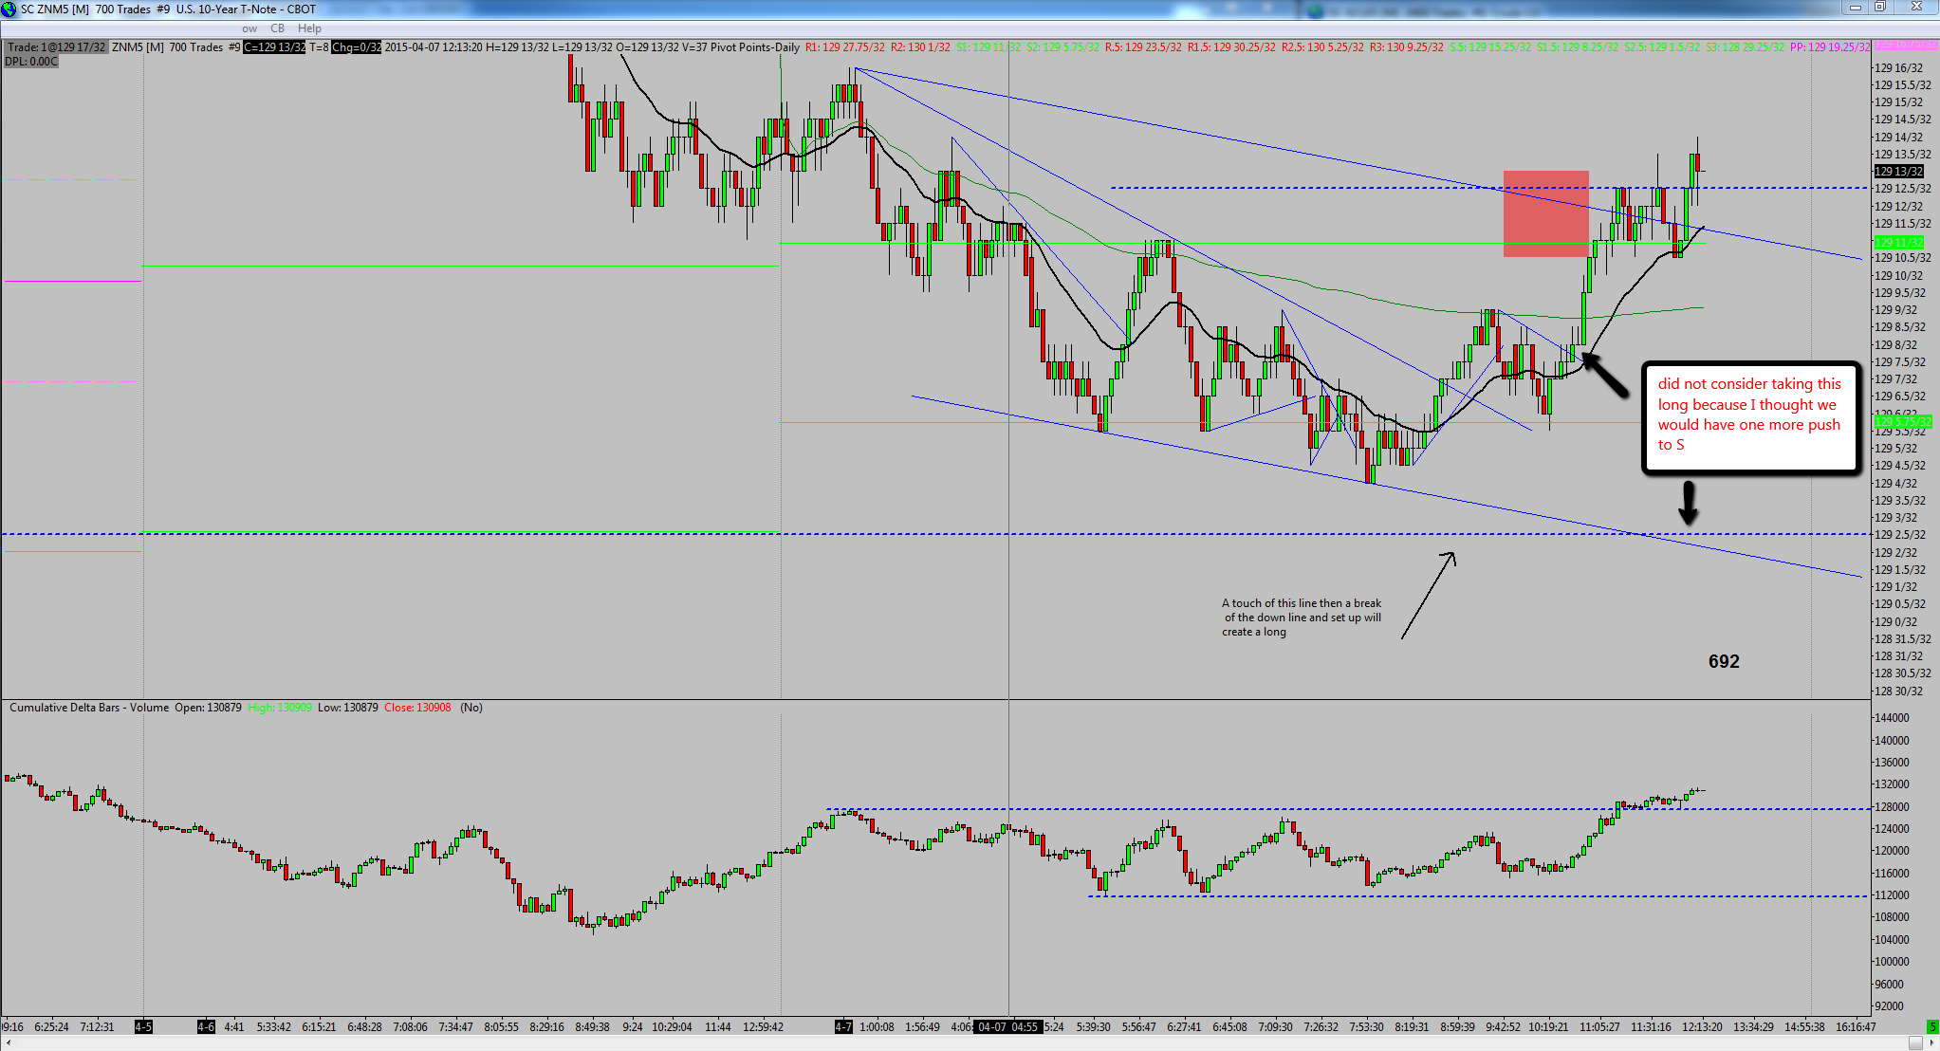
Task: Click the 'S1.5: 129 8.25/32' pivot value
Action: pyautogui.click(x=1578, y=47)
